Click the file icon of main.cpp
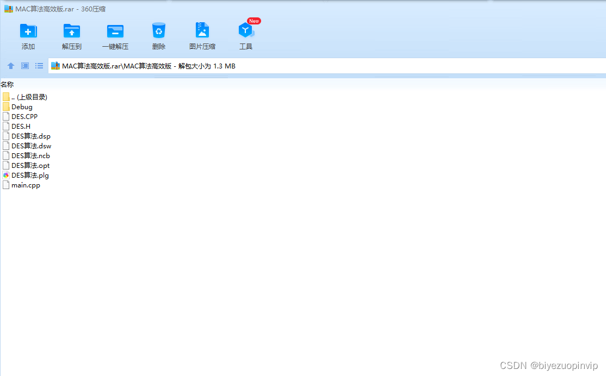 pos(6,185)
